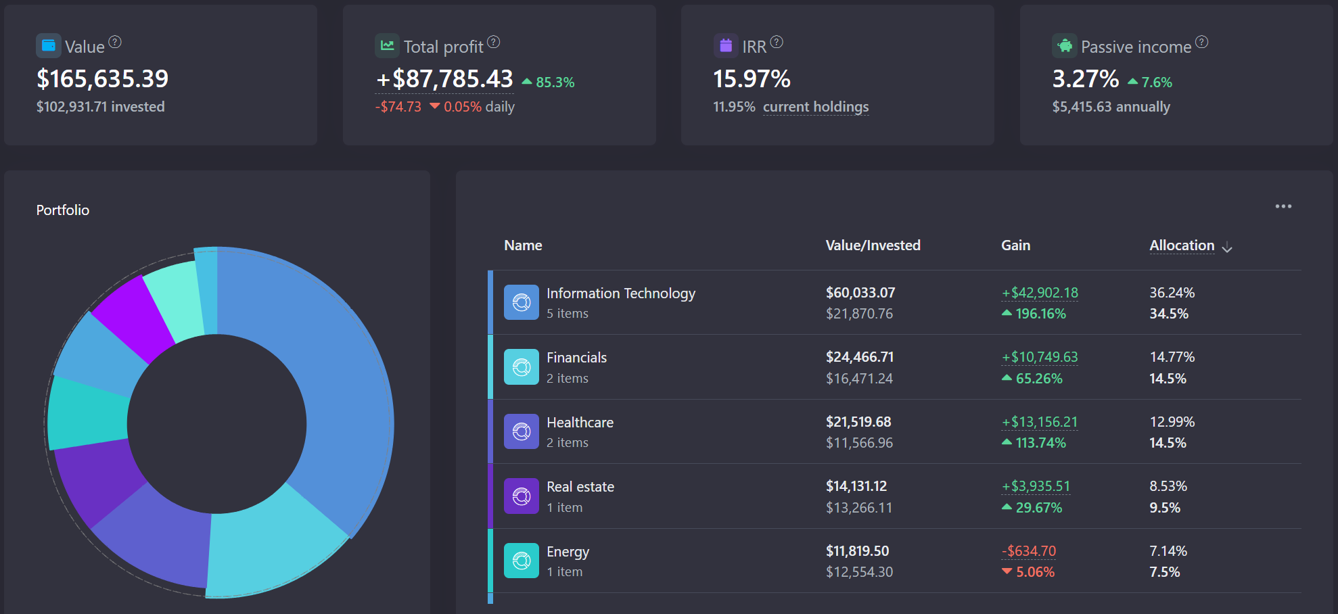Image resolution: width=1338 pixels, height=614 pixels.
Task: Open the Passive income help tooltip
Action: 1202,41
